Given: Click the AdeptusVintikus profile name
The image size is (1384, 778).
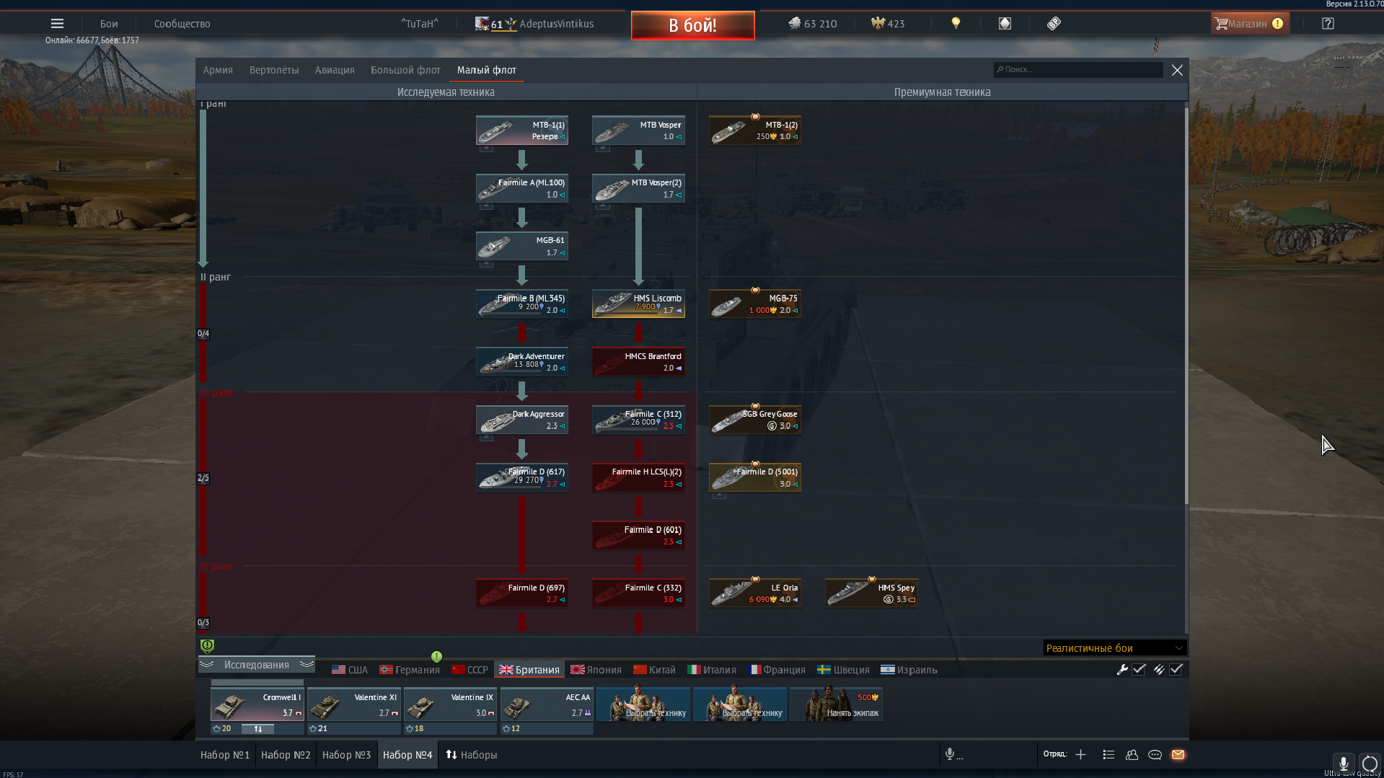Looking at the screenshot, I should 557,24.
